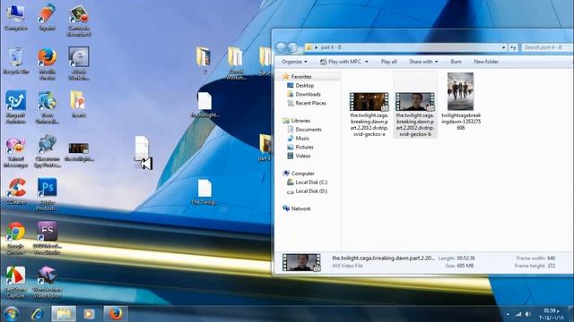
Task: Select the Recycle Bin desktop icon
Action: (x=16, y=61)
